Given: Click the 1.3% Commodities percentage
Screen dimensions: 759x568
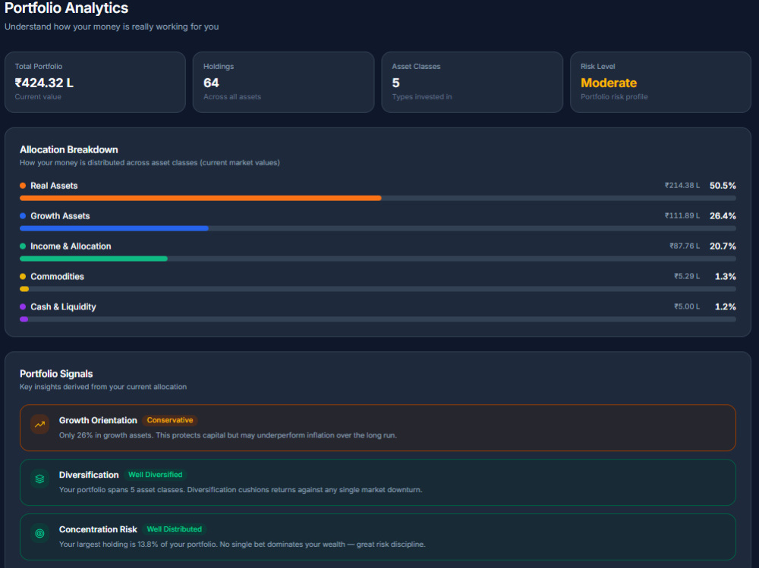Looking at the screenshot, I should [726, 277].
